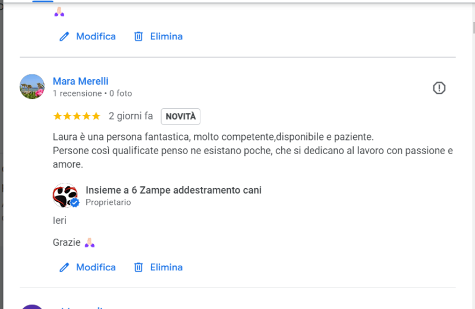Click Elimina on the previous review's reply
This screenshot has width=475, height=309.
(x=166, y=36)
